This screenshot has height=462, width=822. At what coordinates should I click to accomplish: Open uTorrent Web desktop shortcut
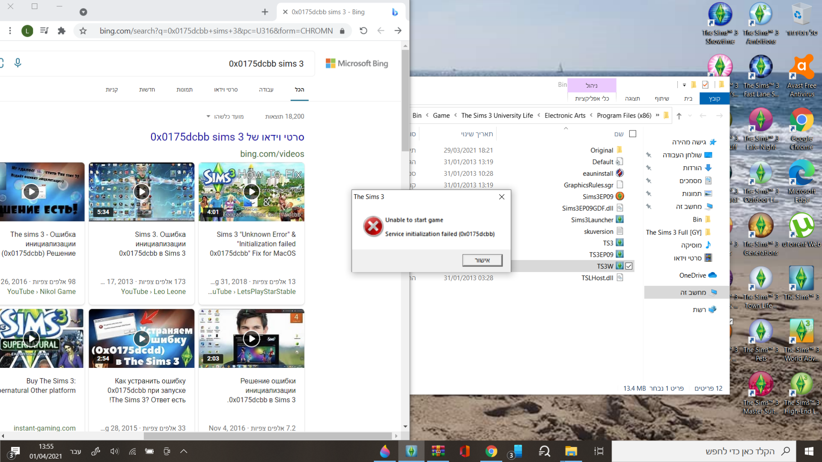tap(801, 230)
